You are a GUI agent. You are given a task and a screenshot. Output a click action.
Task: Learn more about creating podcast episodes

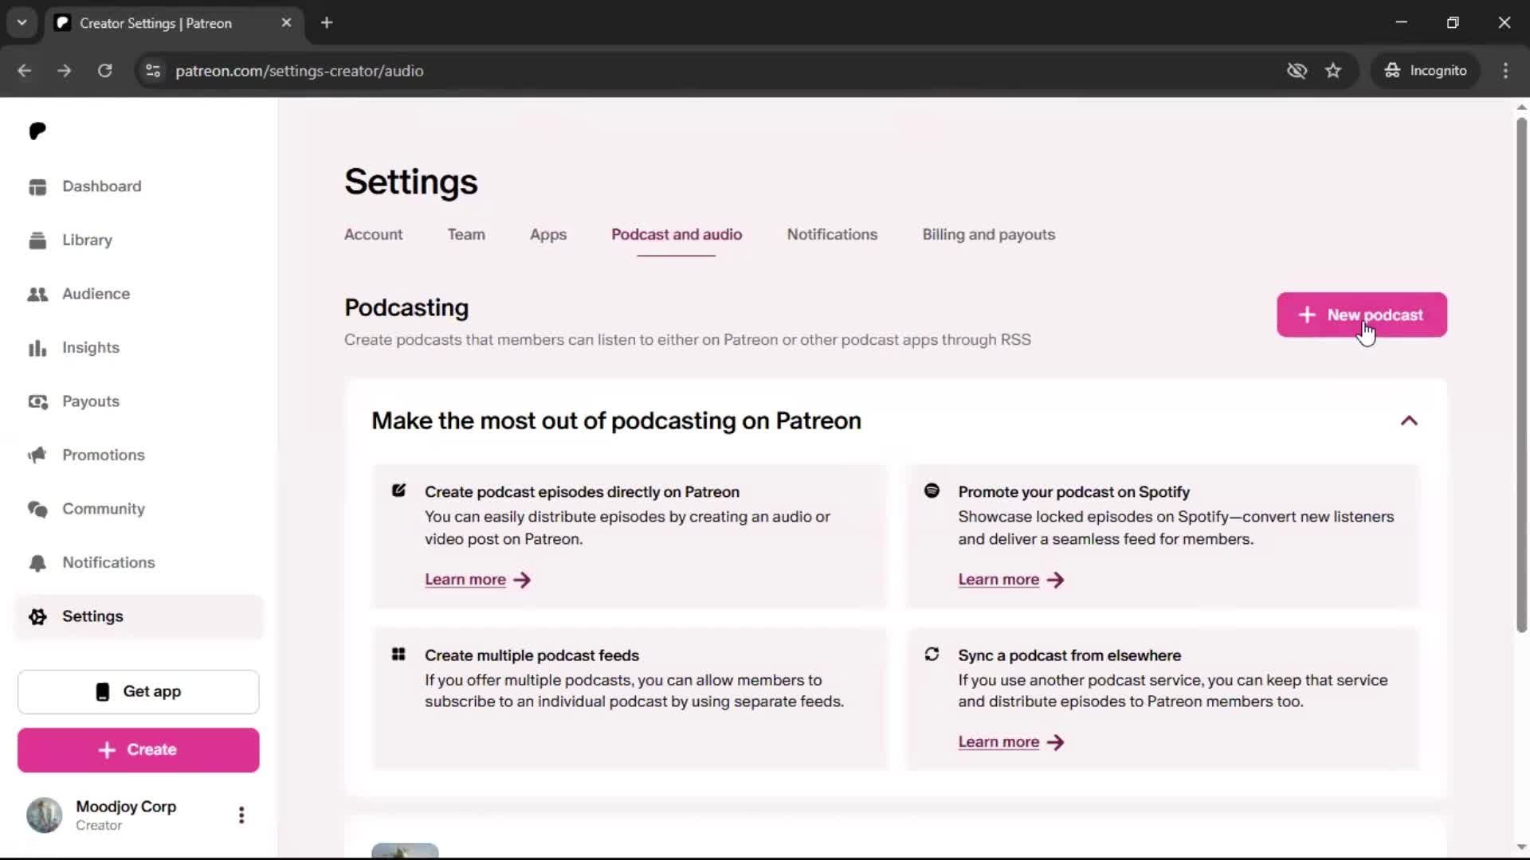(477, 580)
